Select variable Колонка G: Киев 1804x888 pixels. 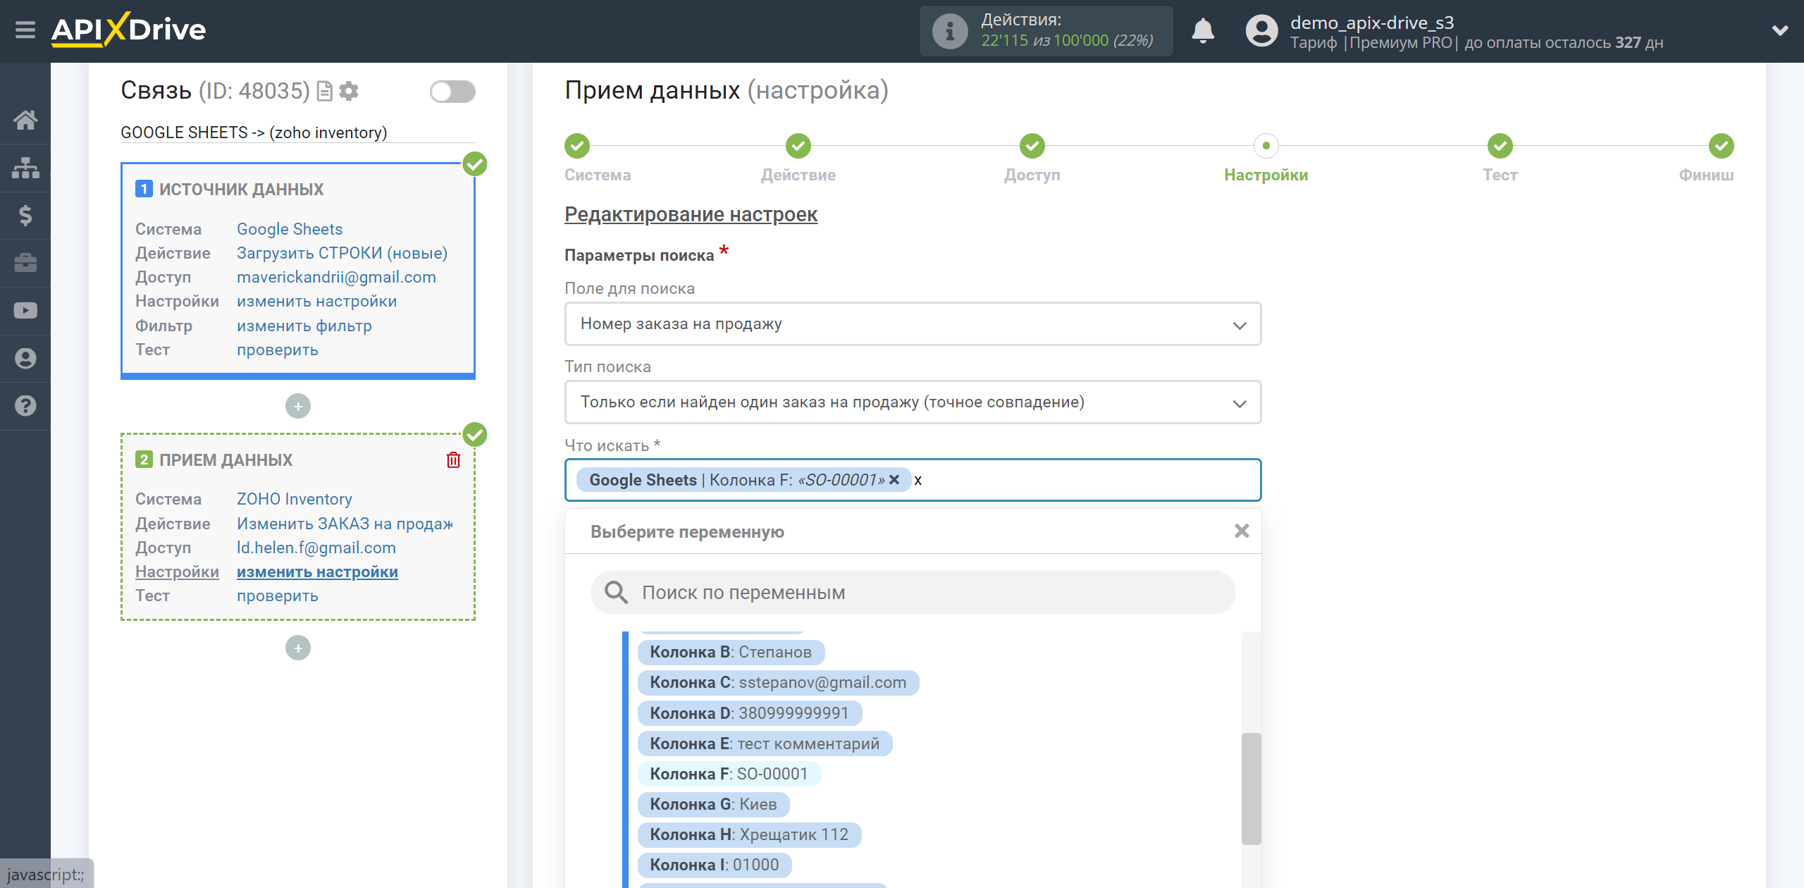point(713,804)
